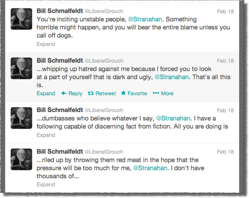Click avatar of second tweet
This screenshot has height=198, width=249.
(x=21, y=69)
